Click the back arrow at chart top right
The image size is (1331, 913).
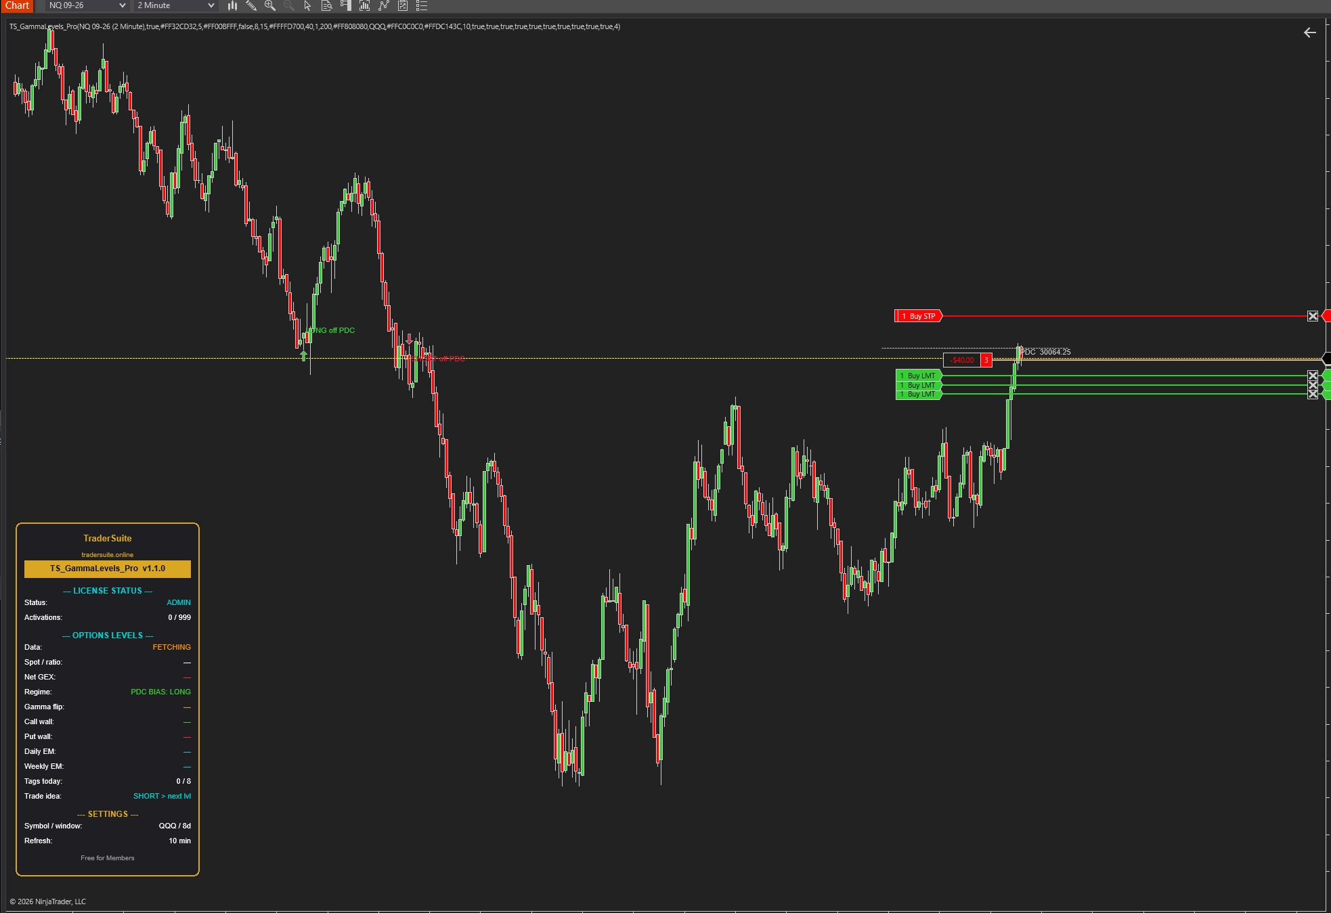pos(1310,32)
